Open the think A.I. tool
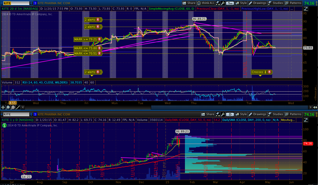The height and width of the screenshot is (185, 318). pos(205,3)
